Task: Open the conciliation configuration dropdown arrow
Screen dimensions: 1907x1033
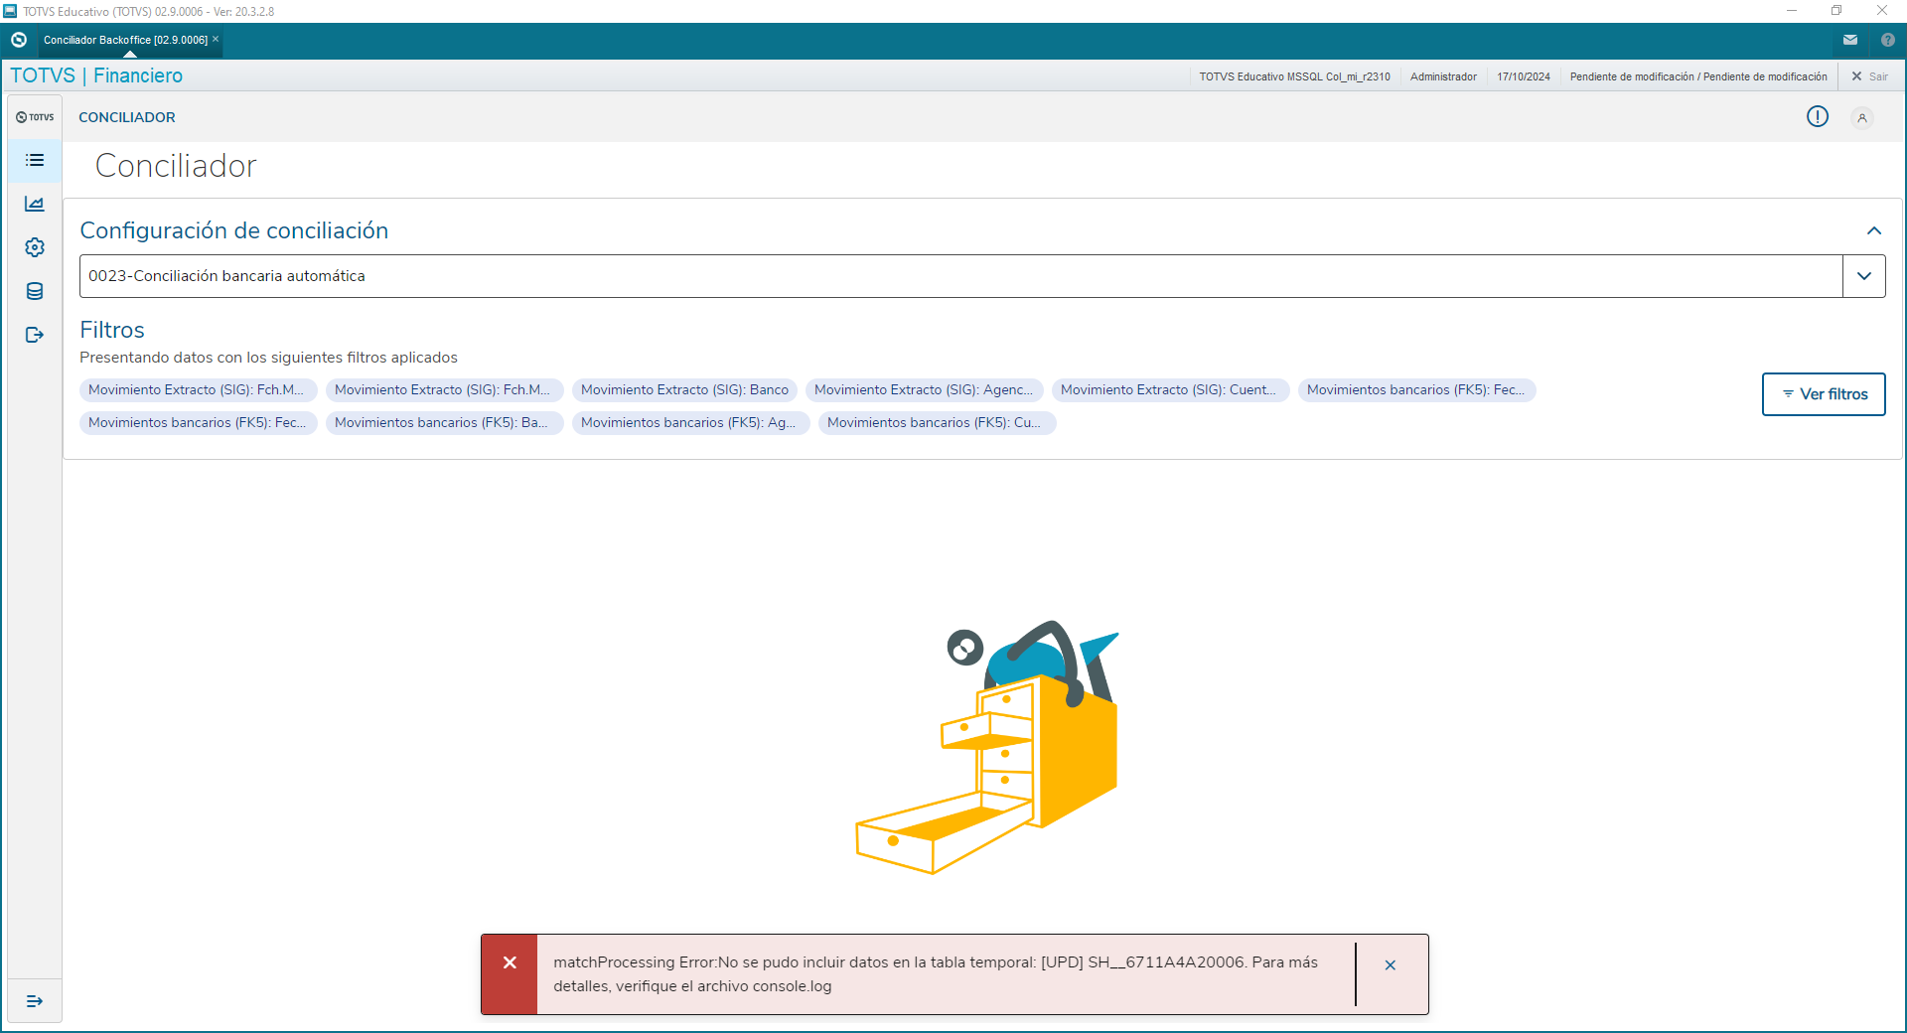Action: pos(1864,276)
